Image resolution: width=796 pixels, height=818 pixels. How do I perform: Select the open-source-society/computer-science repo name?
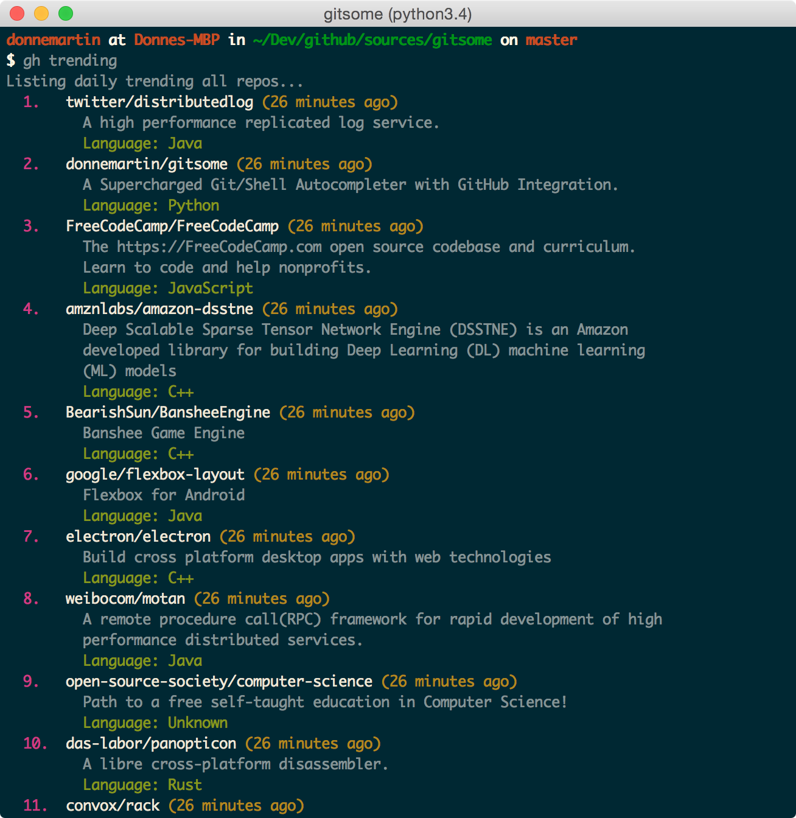(x=219, y=682)
